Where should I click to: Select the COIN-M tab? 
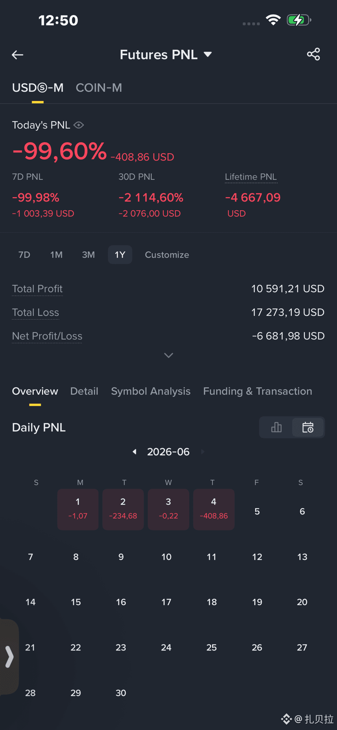(99, 88)
